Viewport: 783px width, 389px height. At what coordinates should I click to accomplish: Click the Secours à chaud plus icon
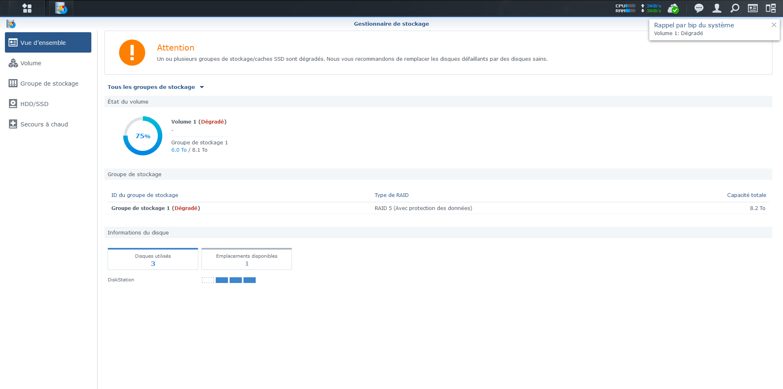click(13, 124)
